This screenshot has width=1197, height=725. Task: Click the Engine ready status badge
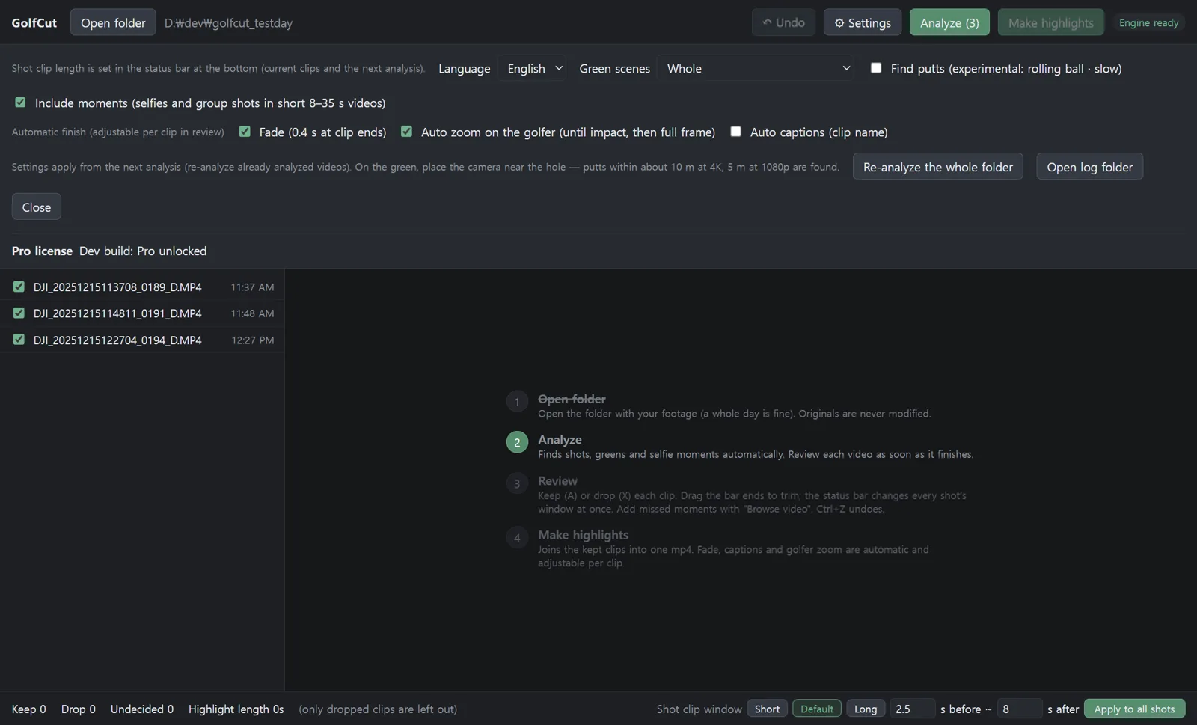tap(1148, 22)
